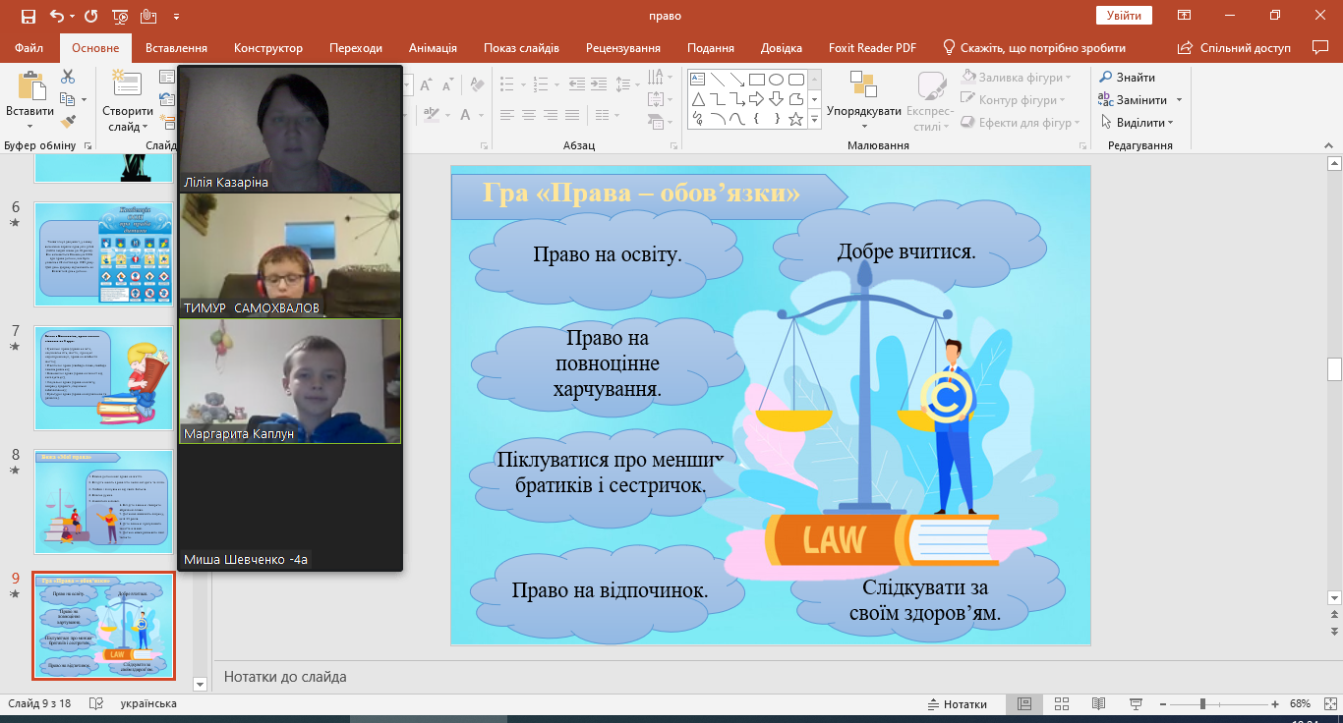This screenshot has width=1343, height=723.
Task: Align text to center in Абзац group
Action: pos(529,114)
